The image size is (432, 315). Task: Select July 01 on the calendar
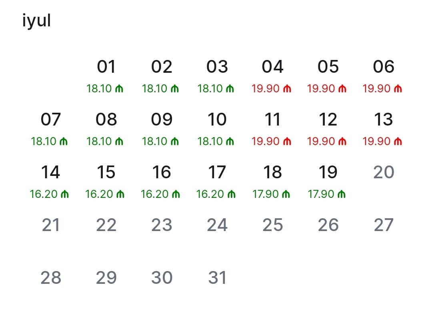pyautogui.click(x=106, y=67)
